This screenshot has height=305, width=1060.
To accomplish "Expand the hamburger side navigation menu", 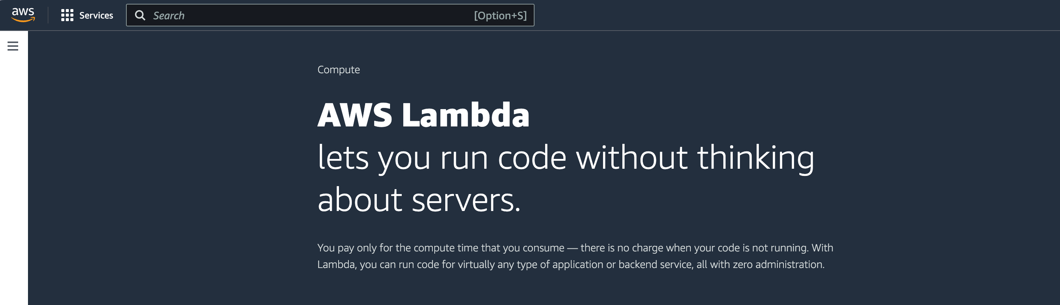I will point(13,46).
